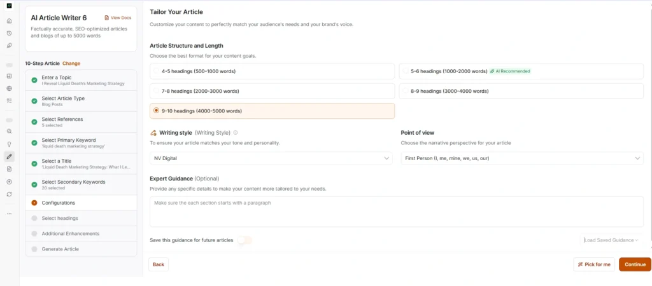Screen dimensions: 652x286
Task: Click the AI Article Writer 6 title
Action: [x=59, y=18]
